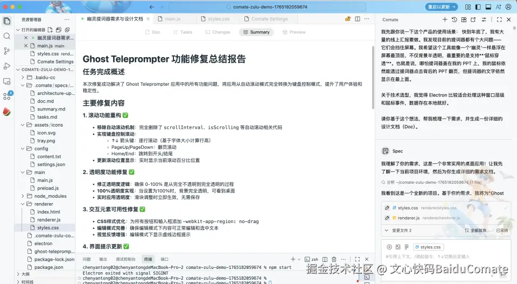
Task: Maximize the Comate panel
Action: tap(499, 19)
